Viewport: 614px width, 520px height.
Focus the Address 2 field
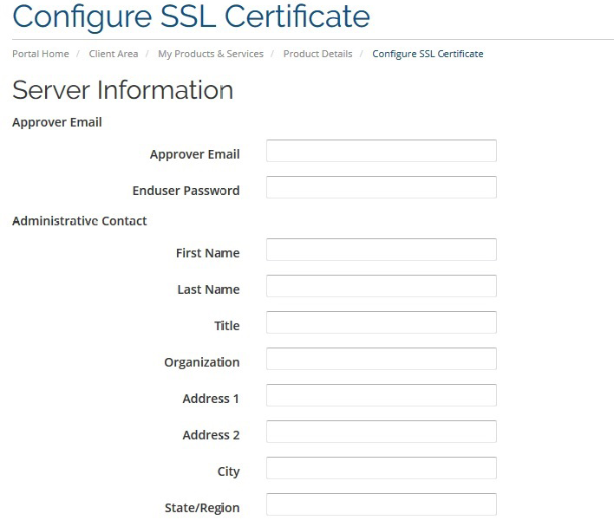tap(382, 432)
